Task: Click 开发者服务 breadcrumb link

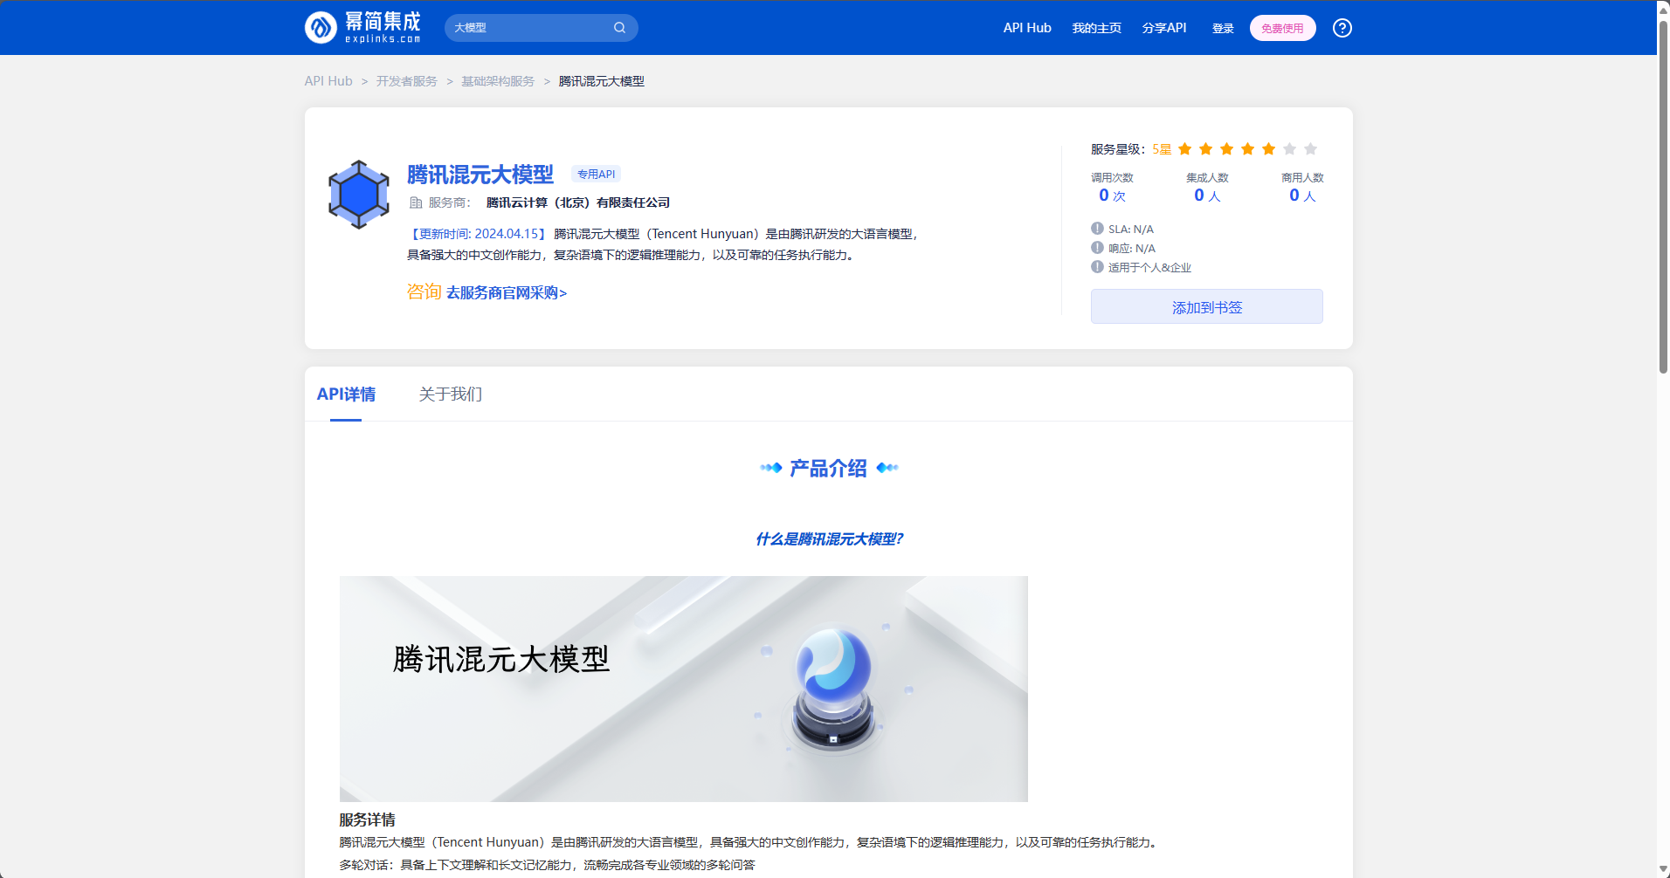Action: point(407,81)
